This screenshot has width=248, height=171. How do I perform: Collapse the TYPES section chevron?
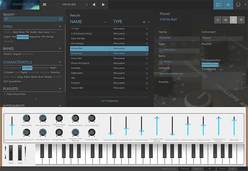click(60, 26)
